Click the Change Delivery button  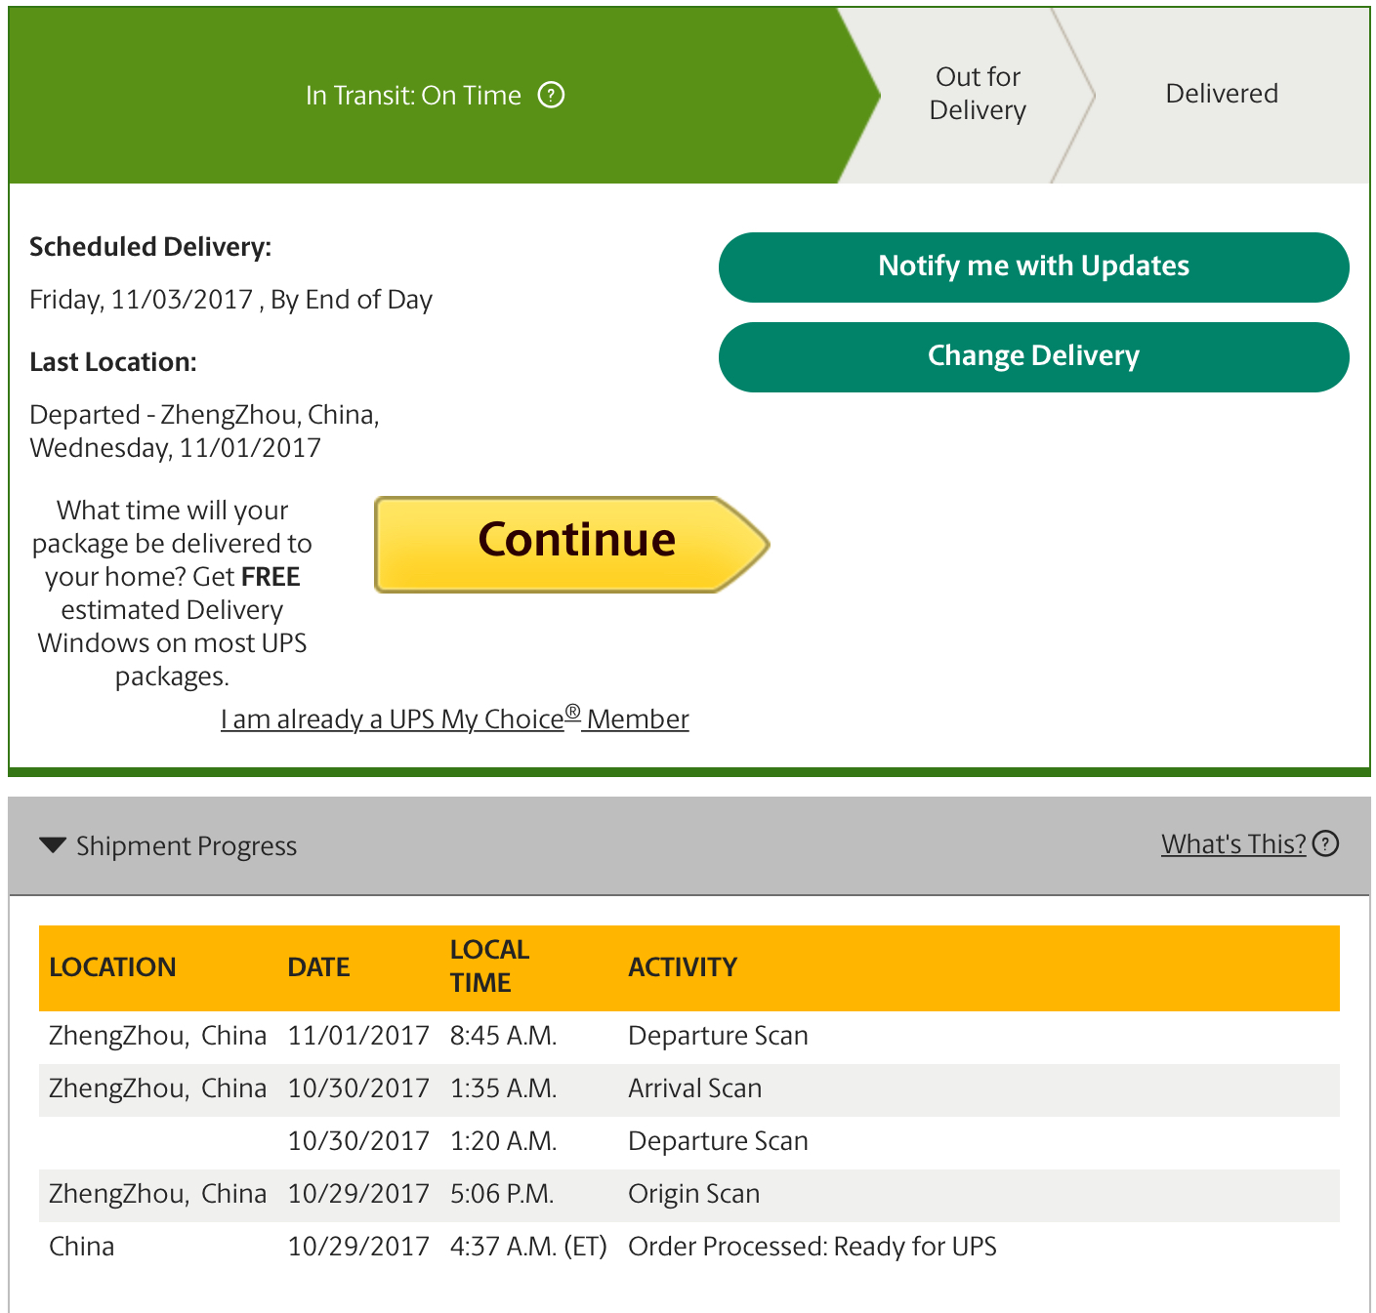click(x=1033, y=356)
